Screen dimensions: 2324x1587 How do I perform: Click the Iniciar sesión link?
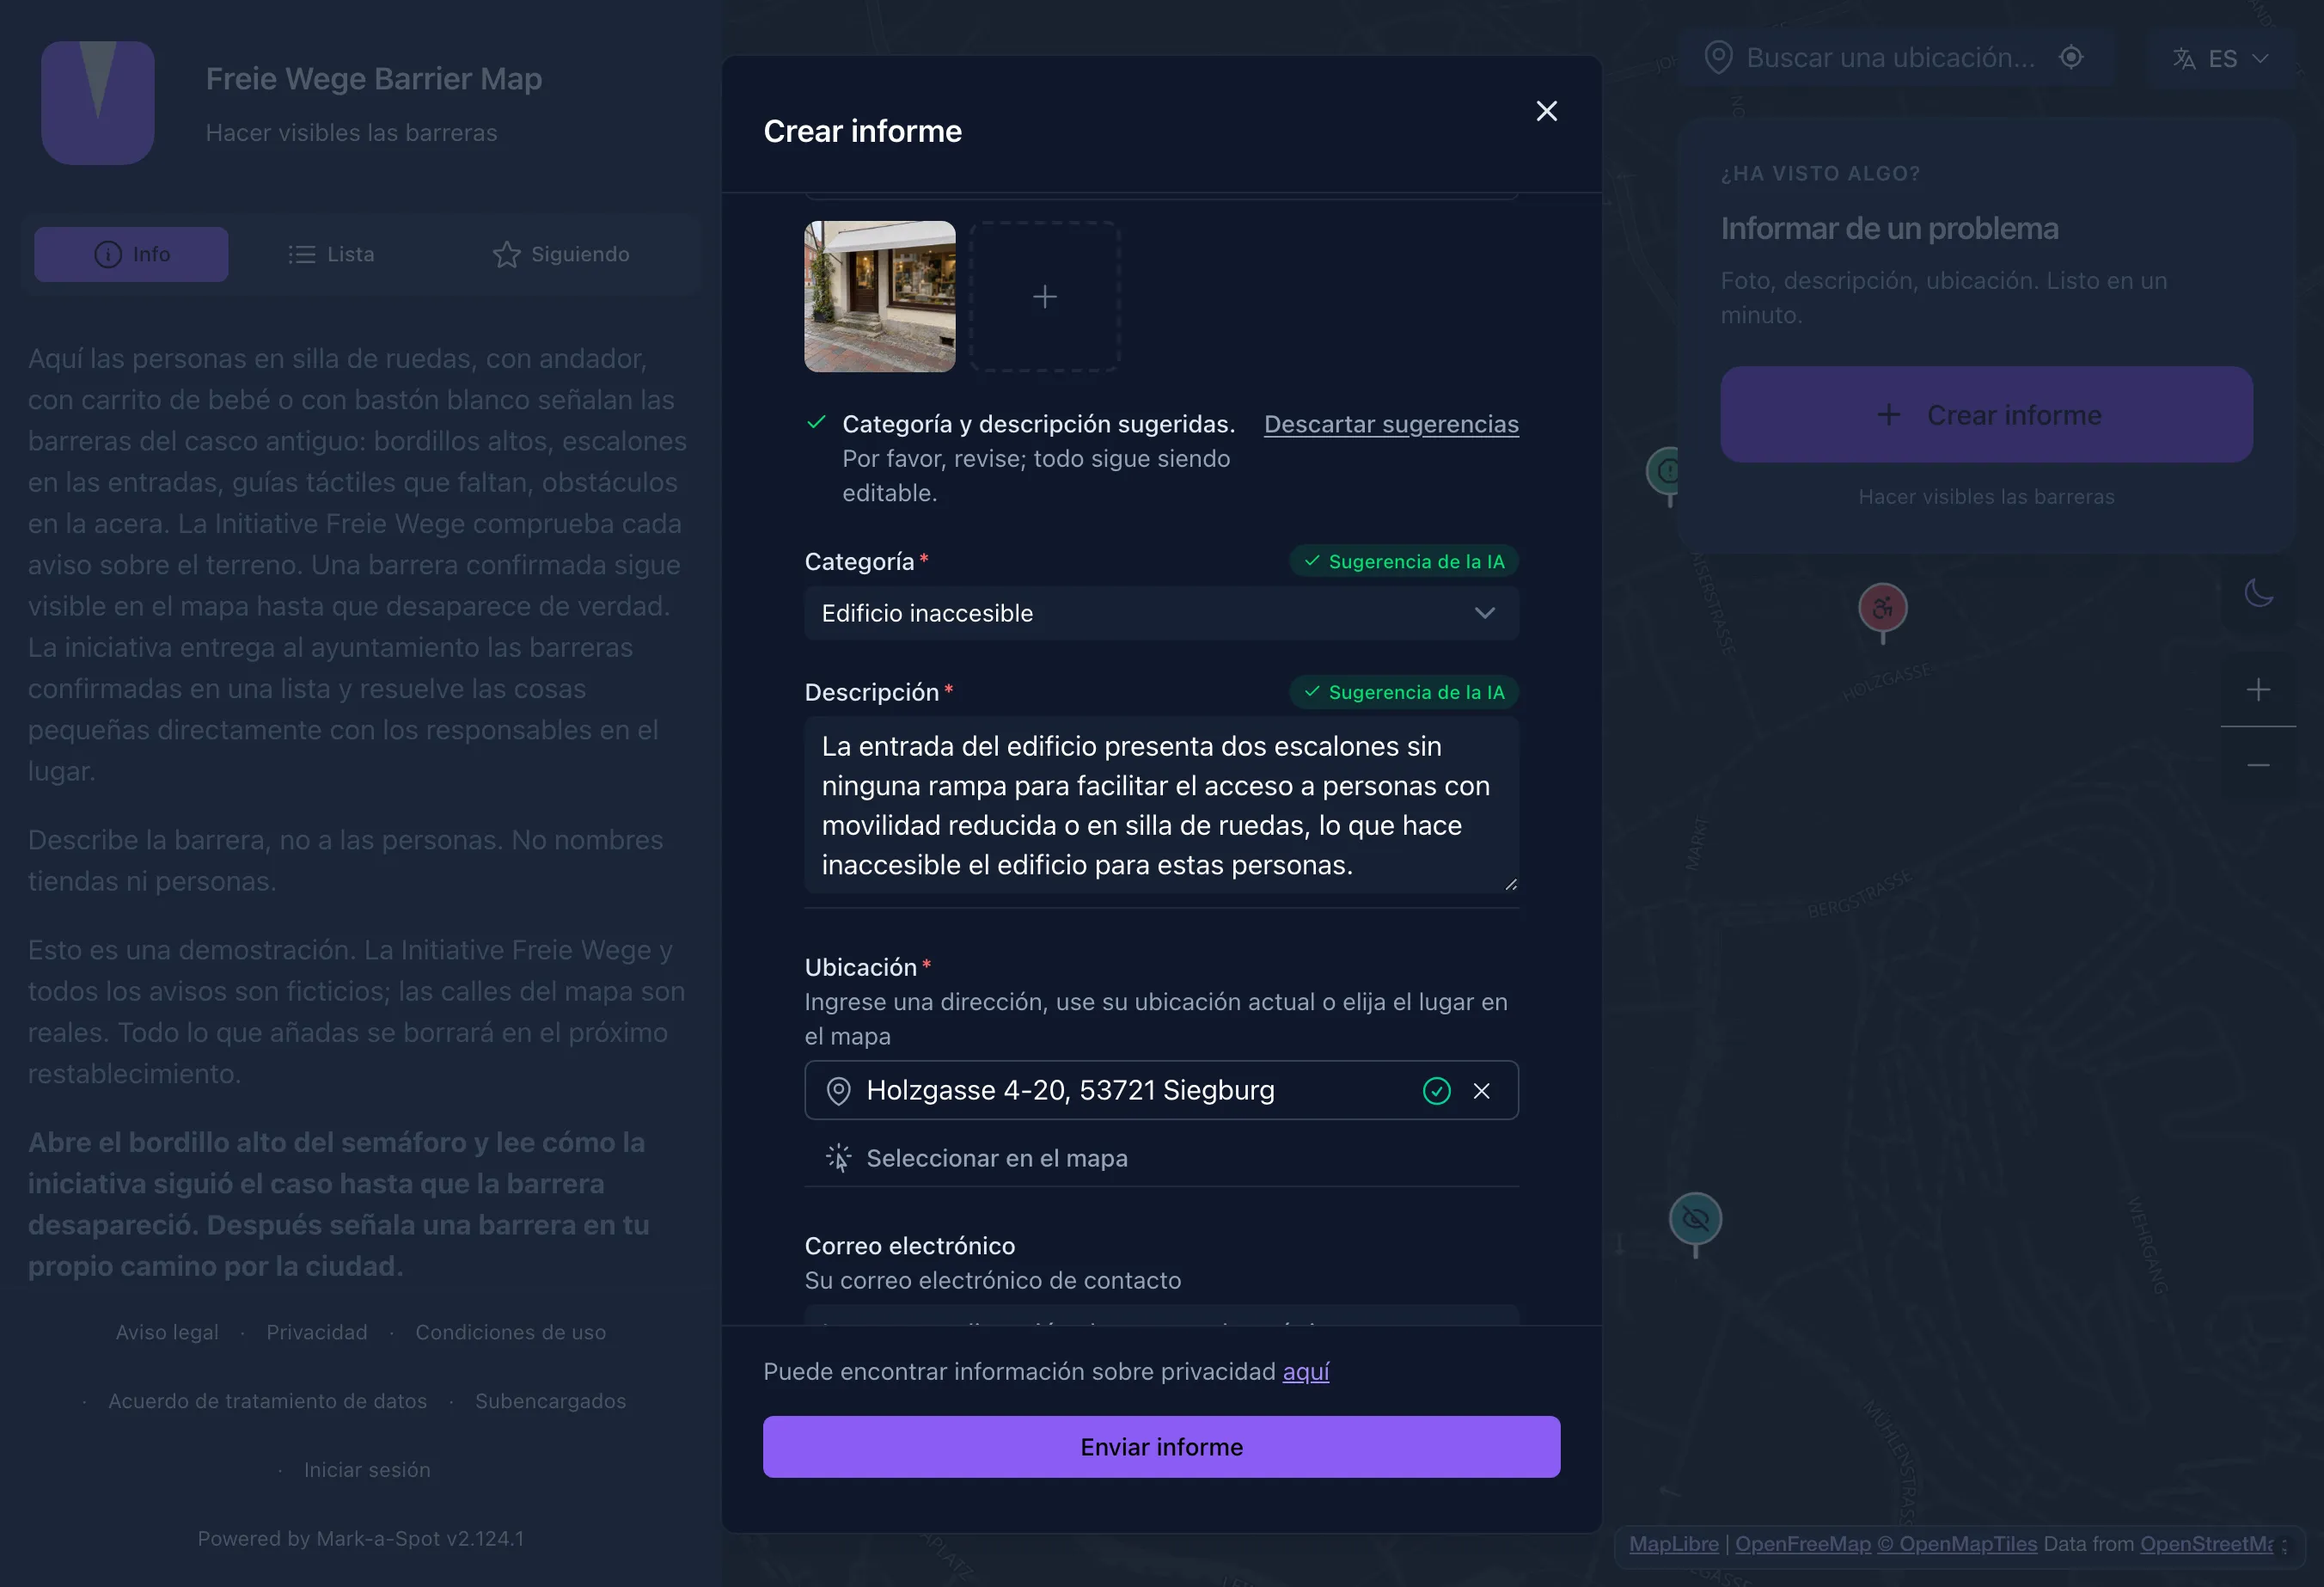(x=367, y=1470)
